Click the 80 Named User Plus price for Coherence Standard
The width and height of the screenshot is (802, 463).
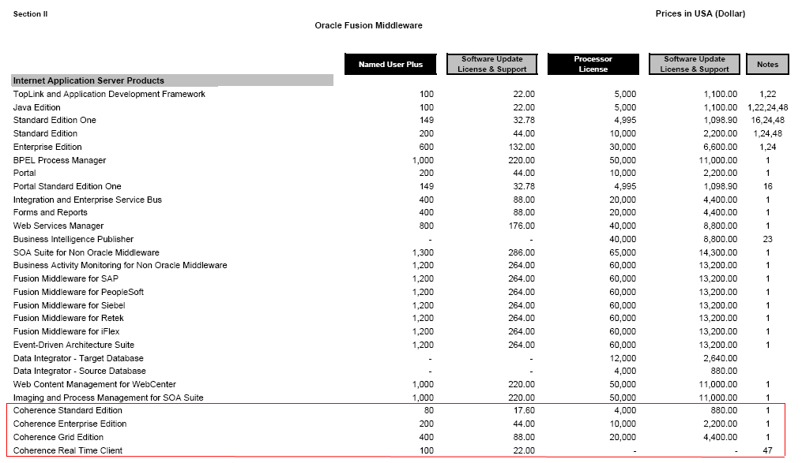[x=428, y=410]
